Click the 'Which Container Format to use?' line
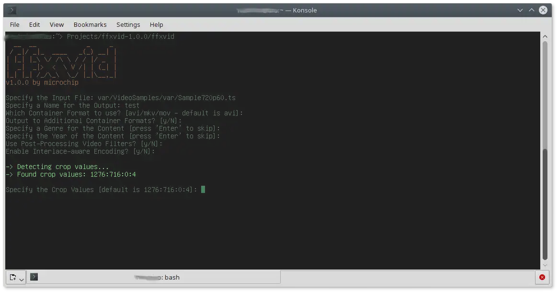Screen dimensions: 558x293 click(x=124, y=113)
